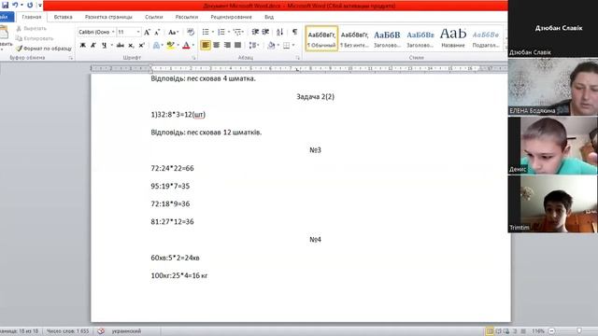
Task: Apply multilevel list
Action: point(237,33)
